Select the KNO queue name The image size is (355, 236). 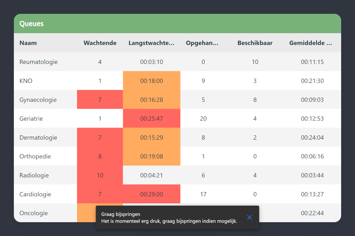tap(26, 81)
